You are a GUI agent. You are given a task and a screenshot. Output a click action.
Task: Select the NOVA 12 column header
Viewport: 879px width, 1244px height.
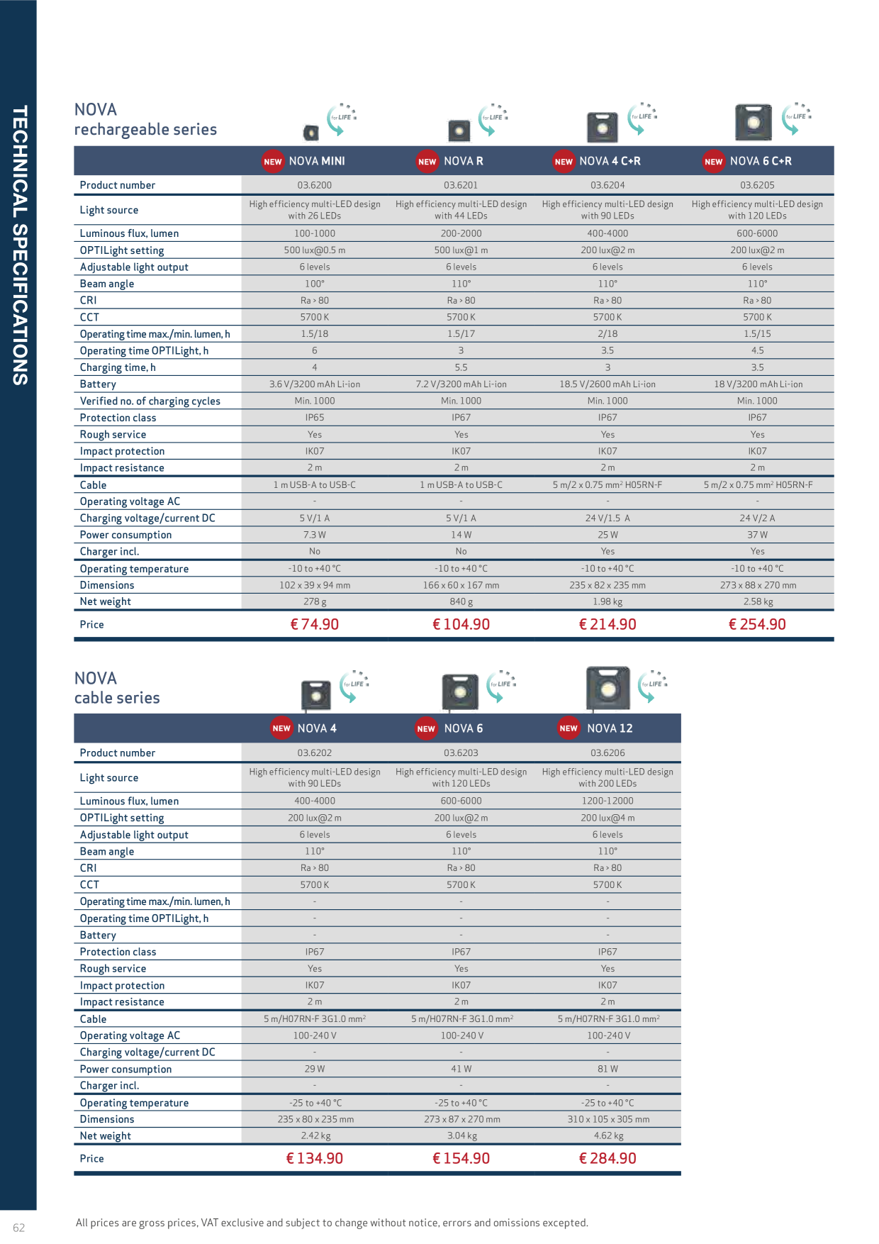[610, 728]
